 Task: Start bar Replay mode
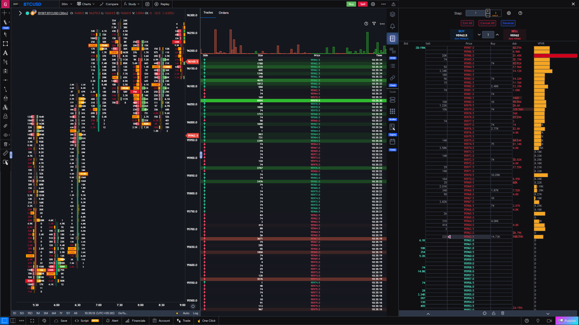click(x=162, y=4)
